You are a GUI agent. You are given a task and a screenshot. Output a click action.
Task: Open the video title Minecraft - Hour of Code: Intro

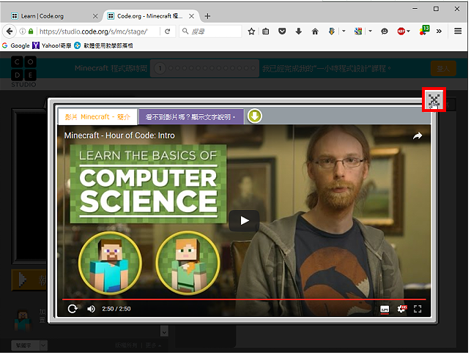pyautogui.click(x=119, y=135)
